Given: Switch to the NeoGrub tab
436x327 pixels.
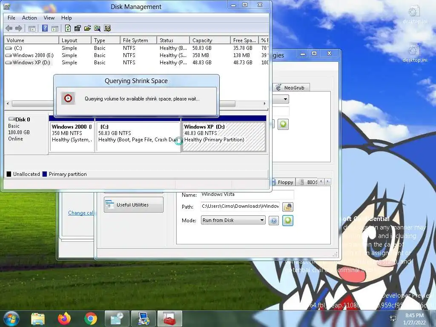Looking at the screenshot, I should tap(291, 88).
